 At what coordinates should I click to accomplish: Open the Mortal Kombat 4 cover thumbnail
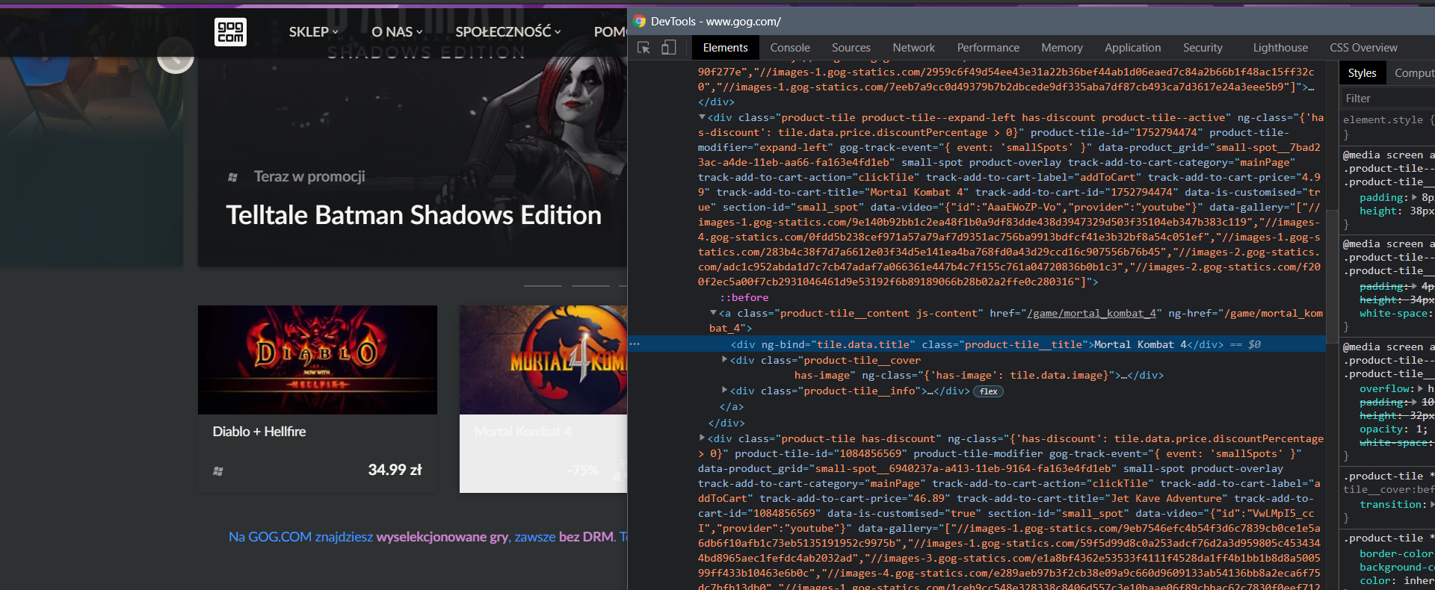(x=543, y=360)
